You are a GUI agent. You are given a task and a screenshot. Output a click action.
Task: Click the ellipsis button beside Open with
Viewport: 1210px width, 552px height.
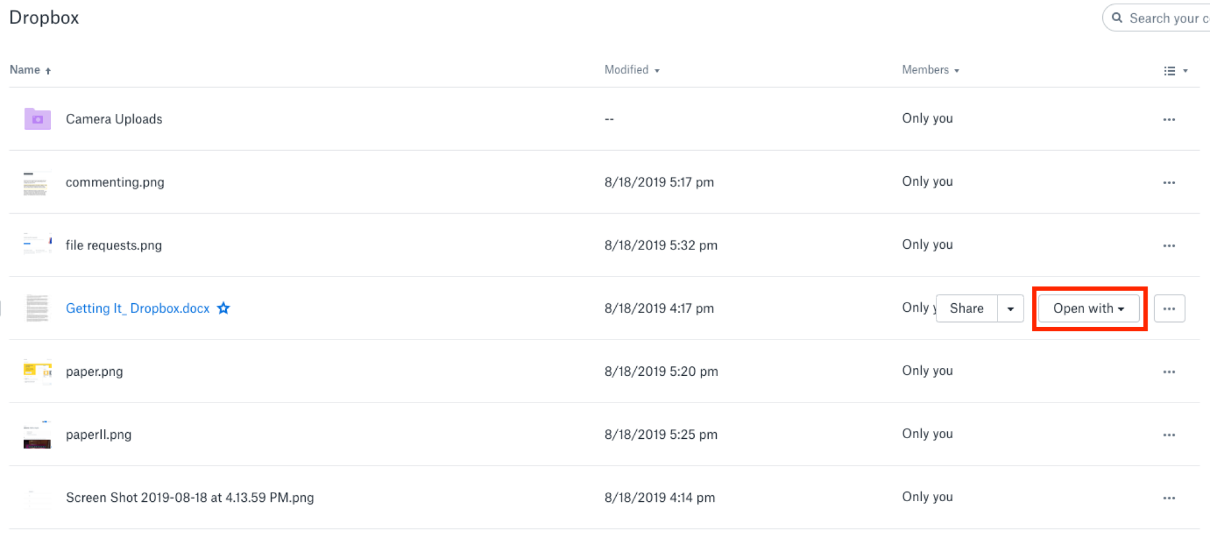[x=1169, y=309]
